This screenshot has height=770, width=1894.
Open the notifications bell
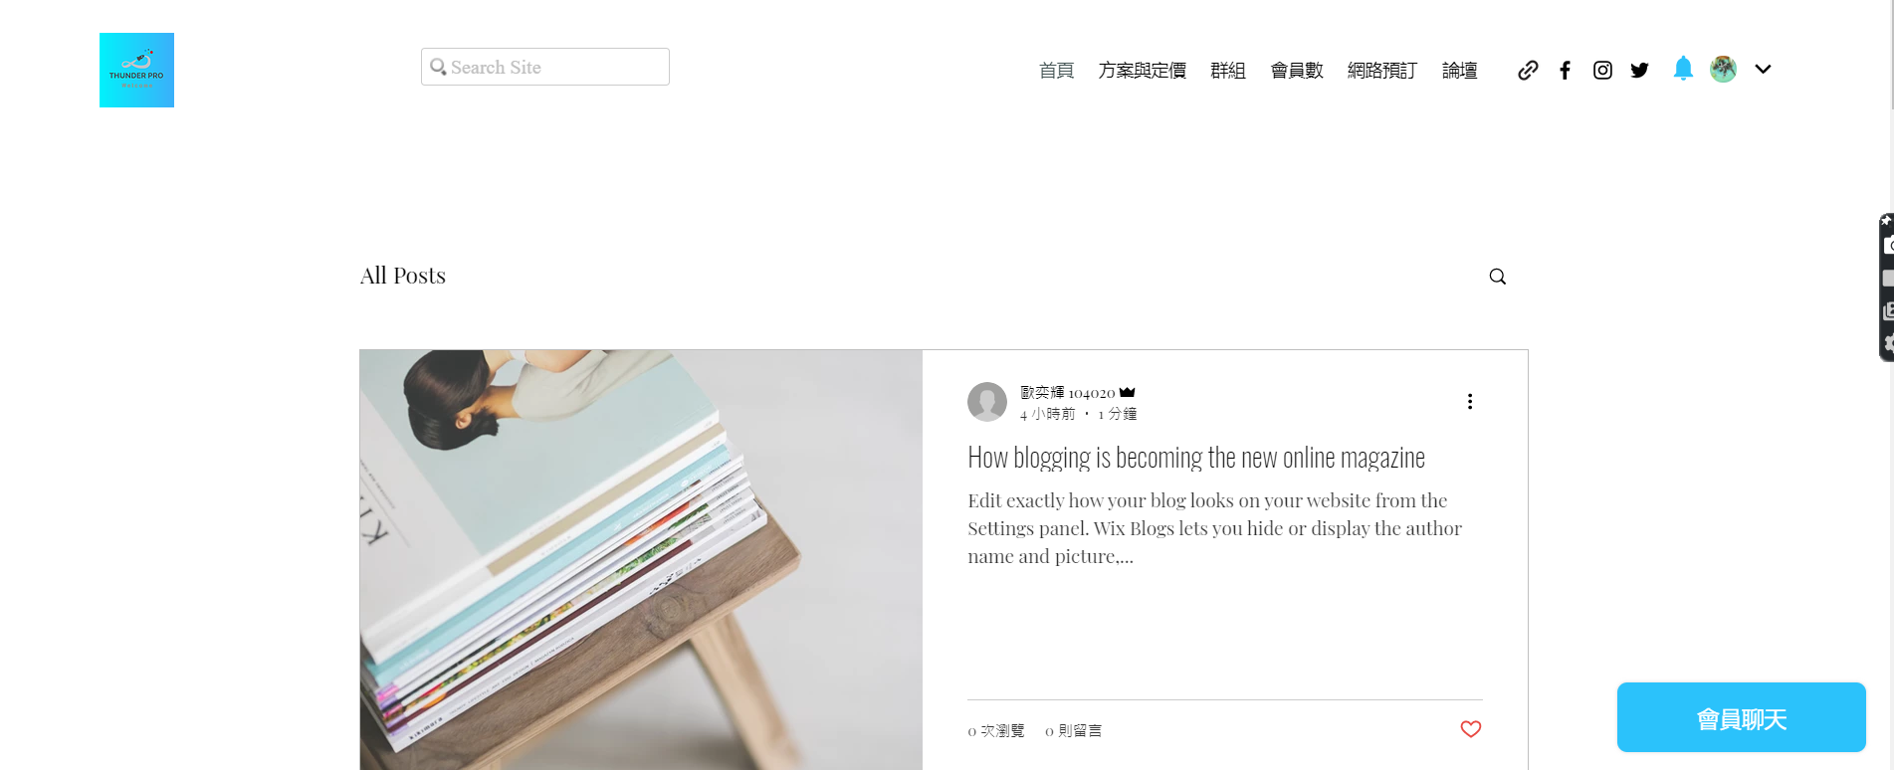click(x=1683, y=68)
